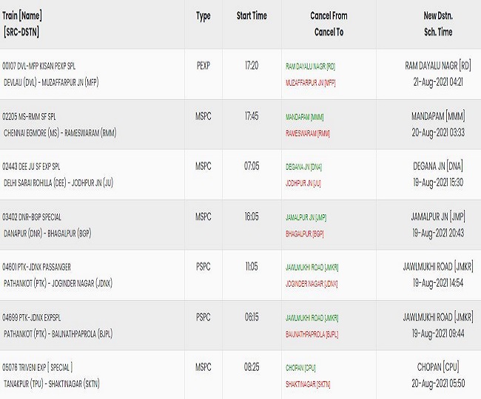Select the new destination CHOPAN [CPU] cell
Viewport: 481px width, 399px height.
(438, 366)
